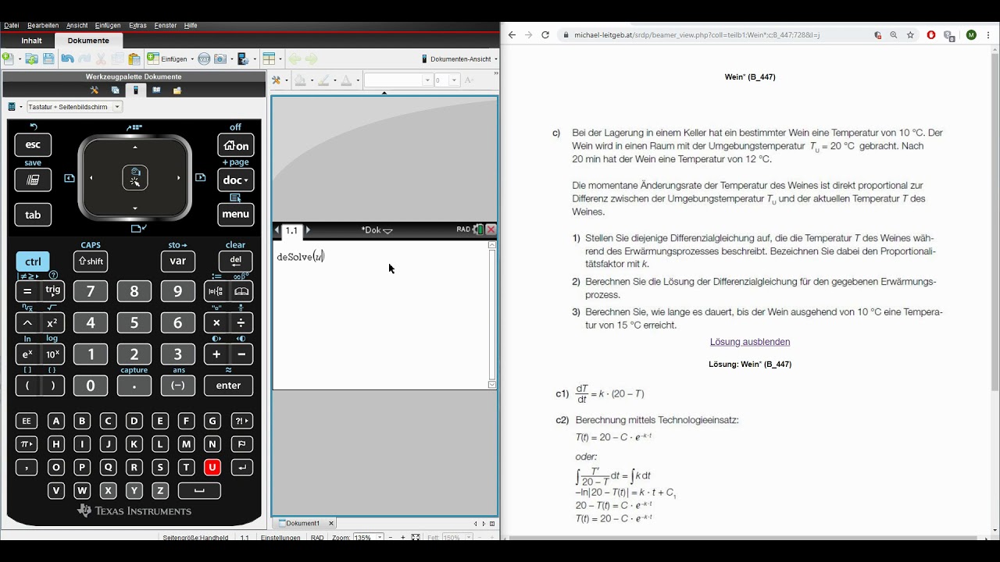This screenshot has width=1000, height=562.
Task: Paste from clipboard in TI-Nspire toolbar
Action: (134, 59)
